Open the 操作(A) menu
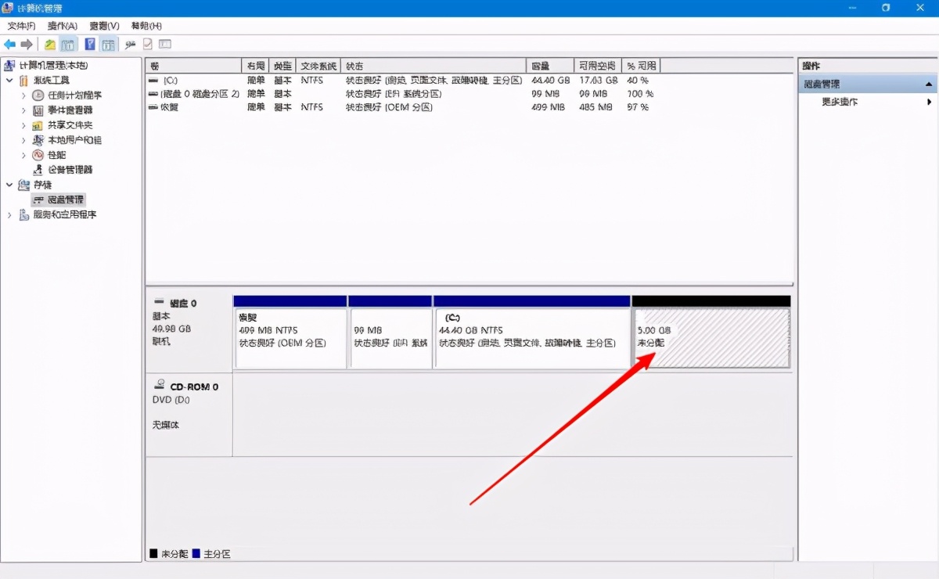Viewport: 939px width, 579px height. (x=62, y=27)
